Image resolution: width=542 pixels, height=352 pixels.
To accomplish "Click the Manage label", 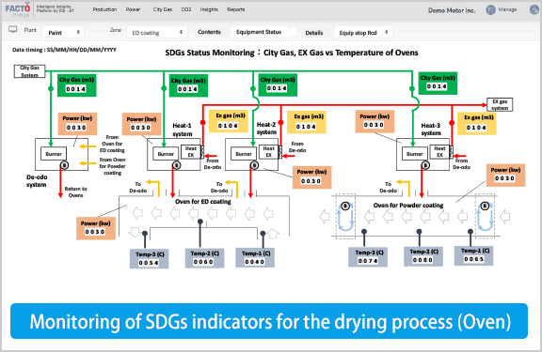I will [507, 9].
